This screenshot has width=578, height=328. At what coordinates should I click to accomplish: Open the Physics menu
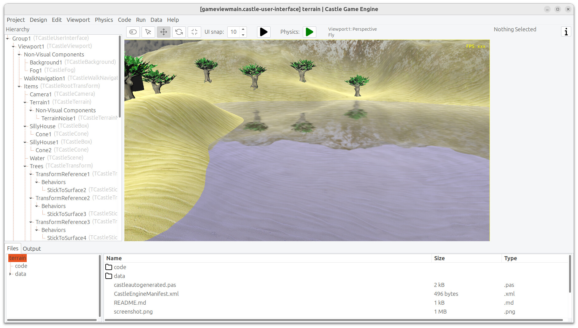pos(104,20)
